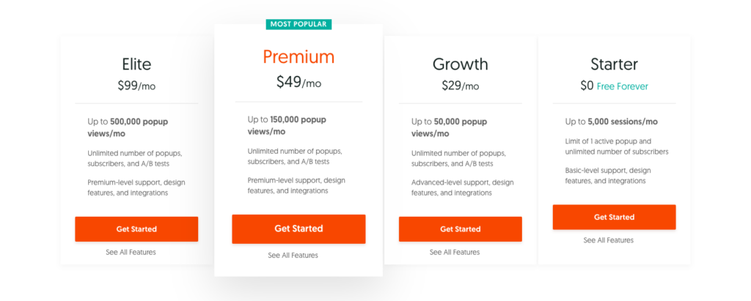Open See All Features for the Premium plan
This screenshot has width=751, height=301.
[293, 256]
